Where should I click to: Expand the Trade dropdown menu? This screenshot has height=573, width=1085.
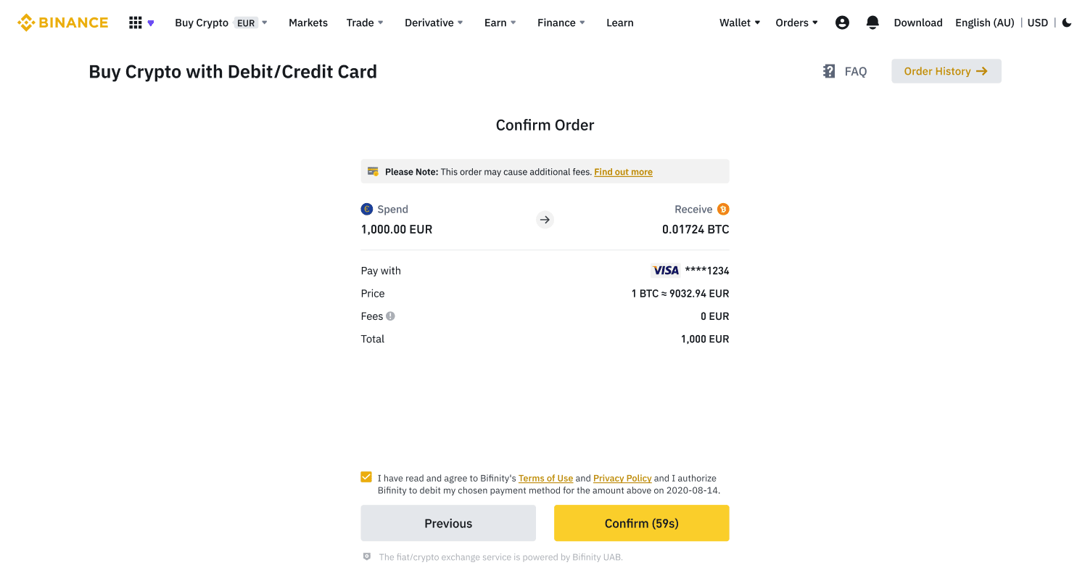pyautogui.click(x=365, y=22)
